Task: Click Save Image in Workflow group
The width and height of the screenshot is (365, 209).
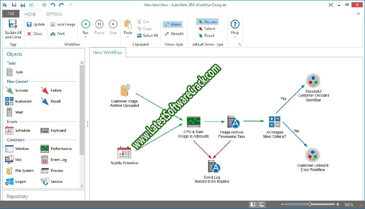Action: coord(63,24)
